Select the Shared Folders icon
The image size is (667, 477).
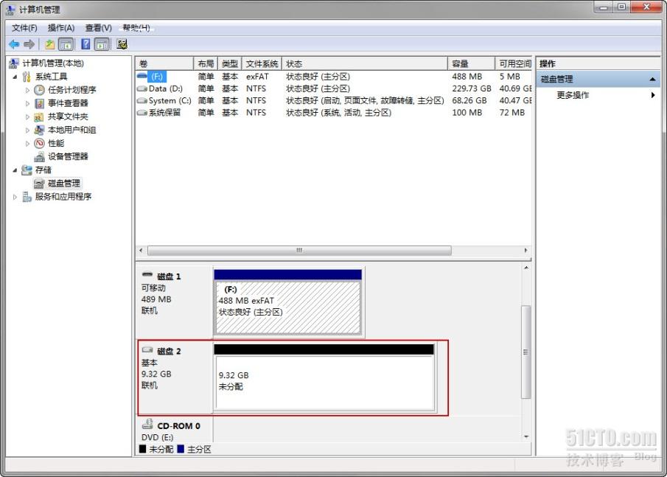[39, 116]
